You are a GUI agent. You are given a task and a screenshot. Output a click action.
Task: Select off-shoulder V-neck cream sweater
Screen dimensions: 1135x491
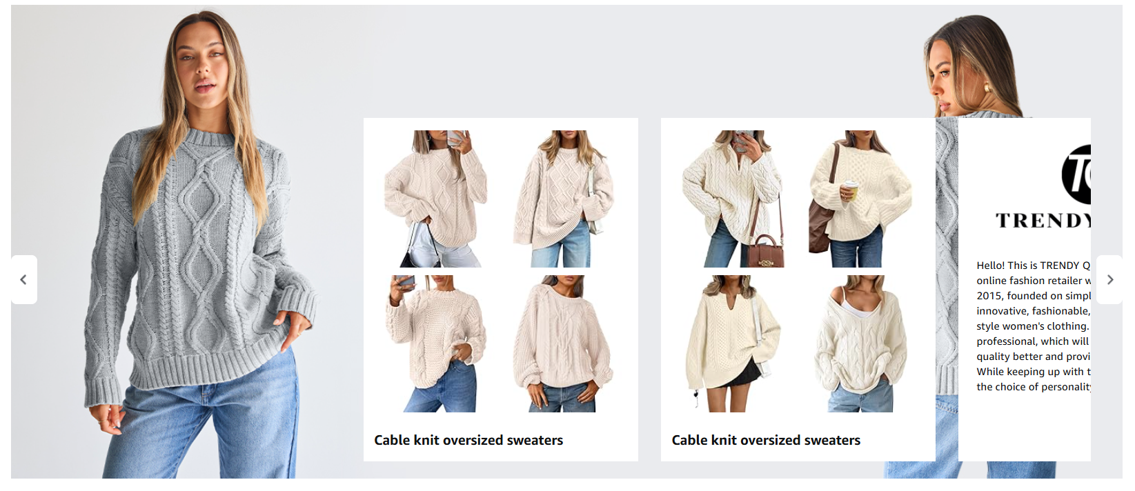[862, 343]
